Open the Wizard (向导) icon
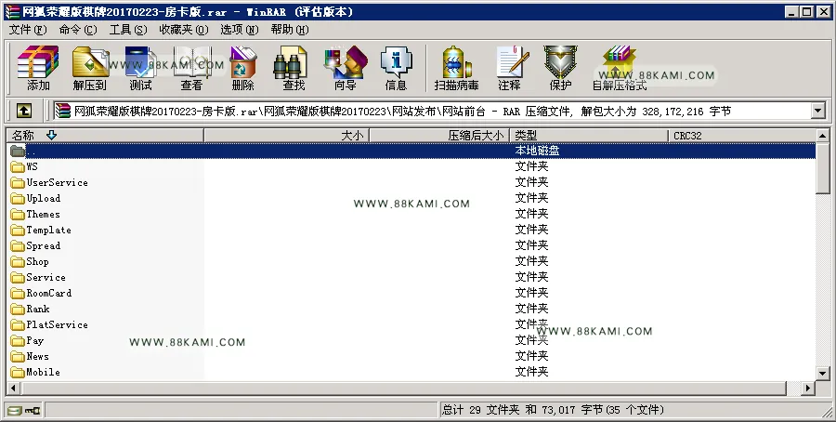The width and height of the screenshot is (836, 422). click(x=345, y=68)
